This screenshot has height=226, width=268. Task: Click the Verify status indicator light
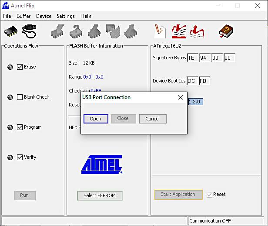coord(10,158)
